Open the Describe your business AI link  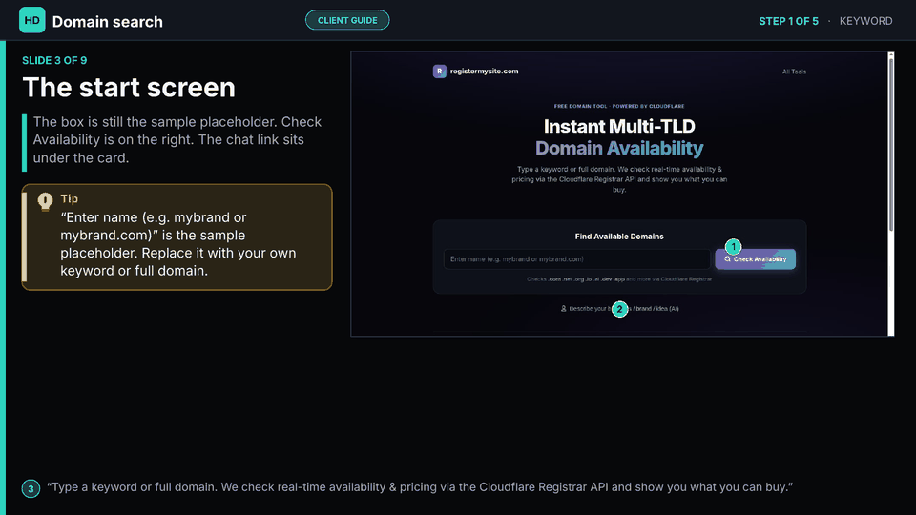(619, 309)
